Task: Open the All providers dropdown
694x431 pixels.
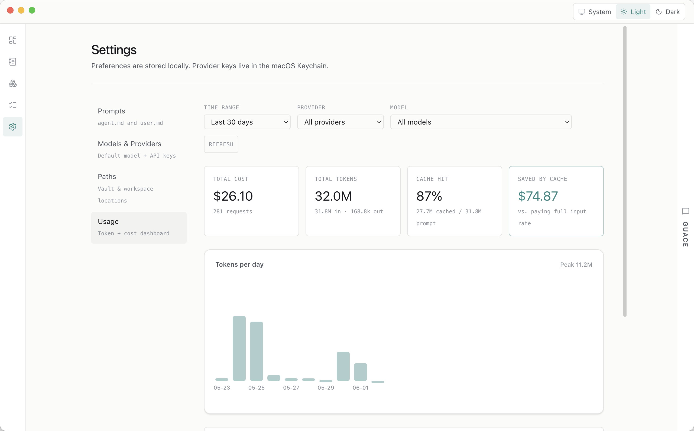Action: [340, 122]
